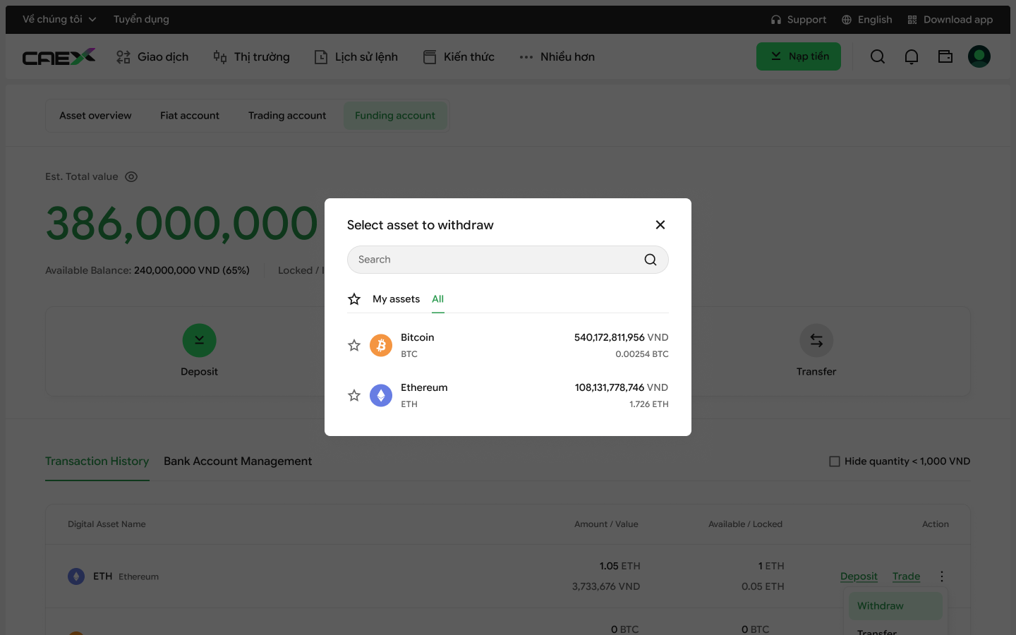Click the Available / Locked column header
Viewport: 1016px width, 635px height.
tap(745, 524)
